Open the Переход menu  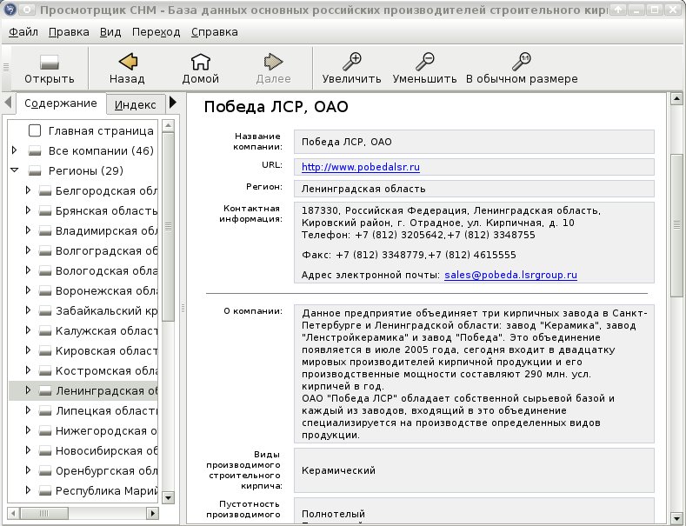[x=156, y=32]
